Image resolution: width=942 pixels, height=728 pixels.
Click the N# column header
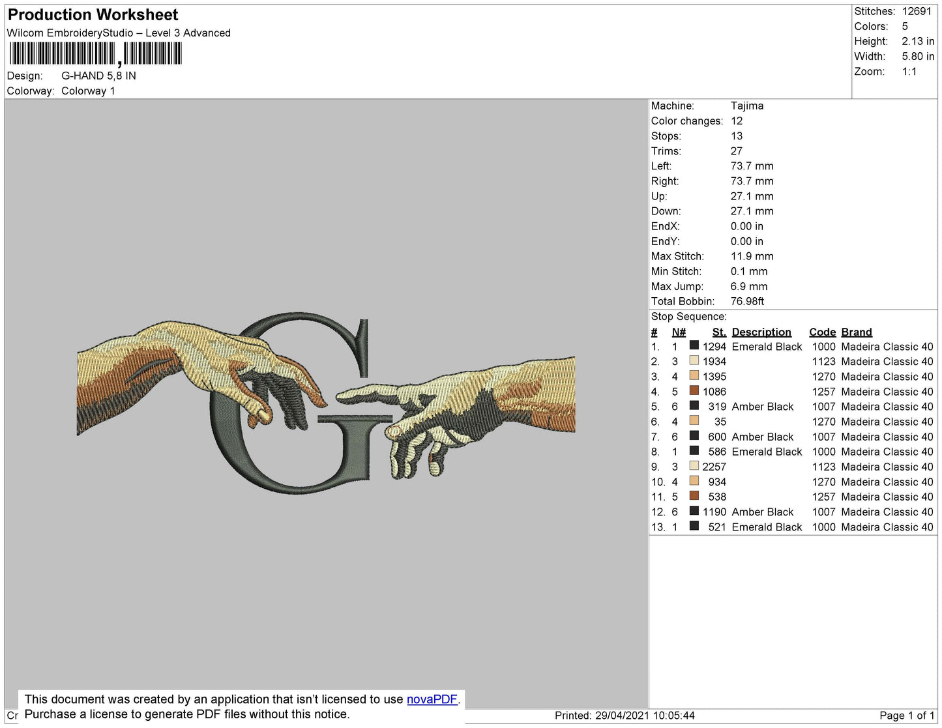point(679,332)
